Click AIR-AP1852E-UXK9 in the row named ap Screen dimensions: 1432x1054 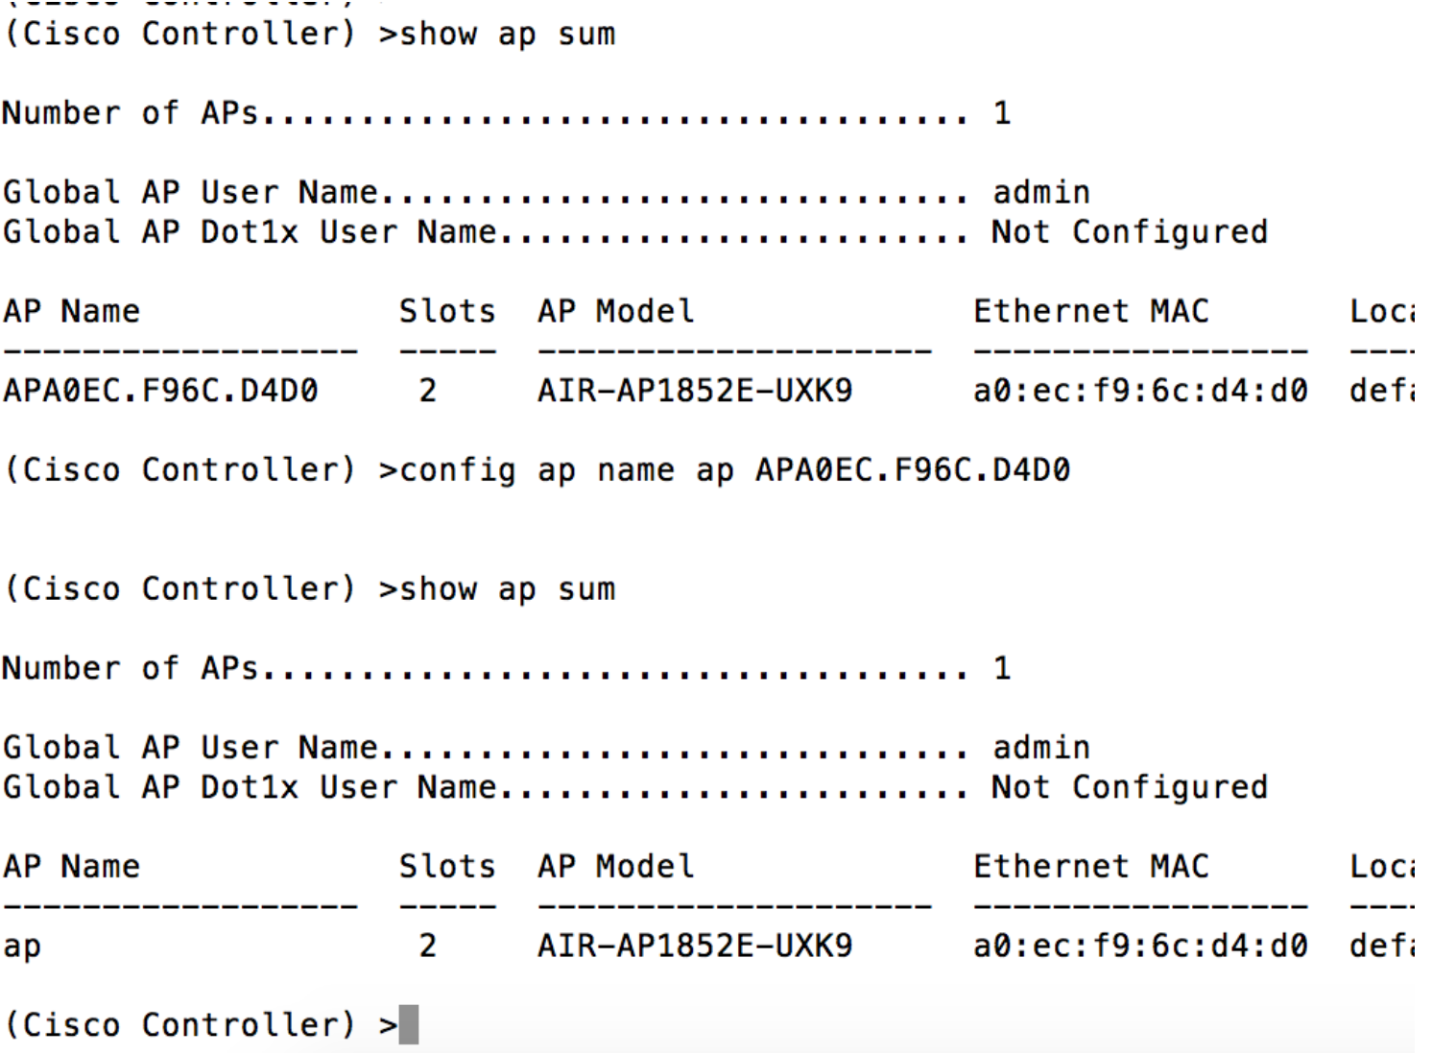click(x=694, y=946)
